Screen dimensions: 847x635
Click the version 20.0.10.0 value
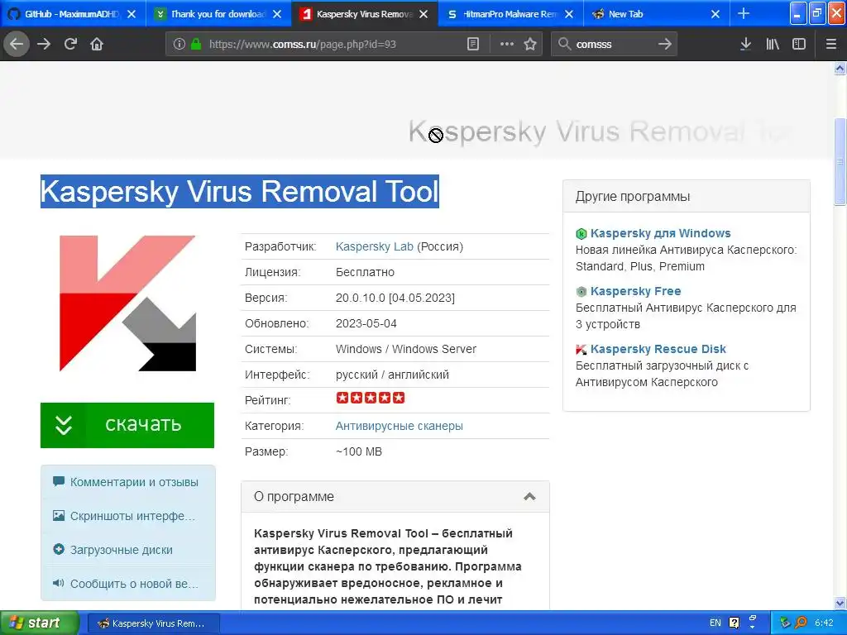pyautogui.click(x=395, y=298)
